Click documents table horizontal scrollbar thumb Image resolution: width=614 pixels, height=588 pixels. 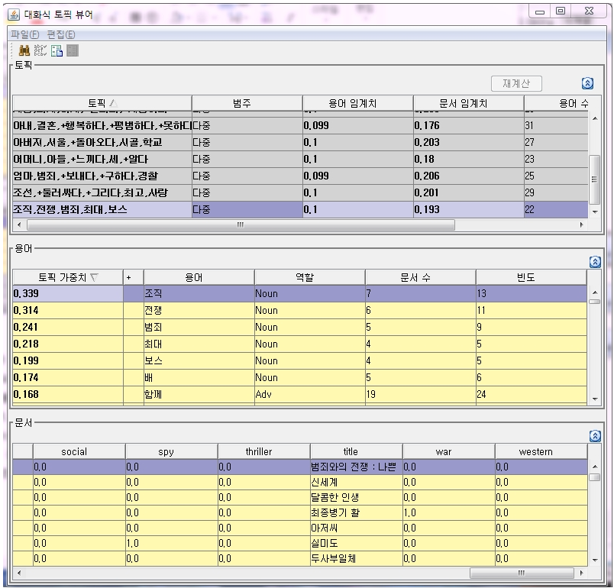522,573
